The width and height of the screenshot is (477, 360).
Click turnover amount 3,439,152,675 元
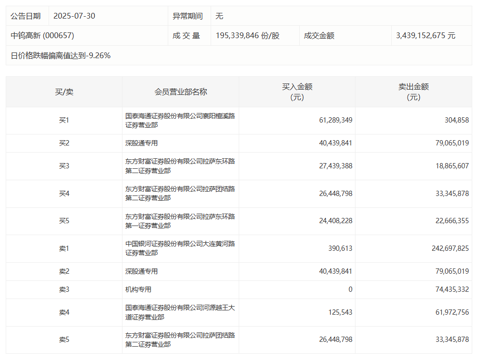click(426, 36)
